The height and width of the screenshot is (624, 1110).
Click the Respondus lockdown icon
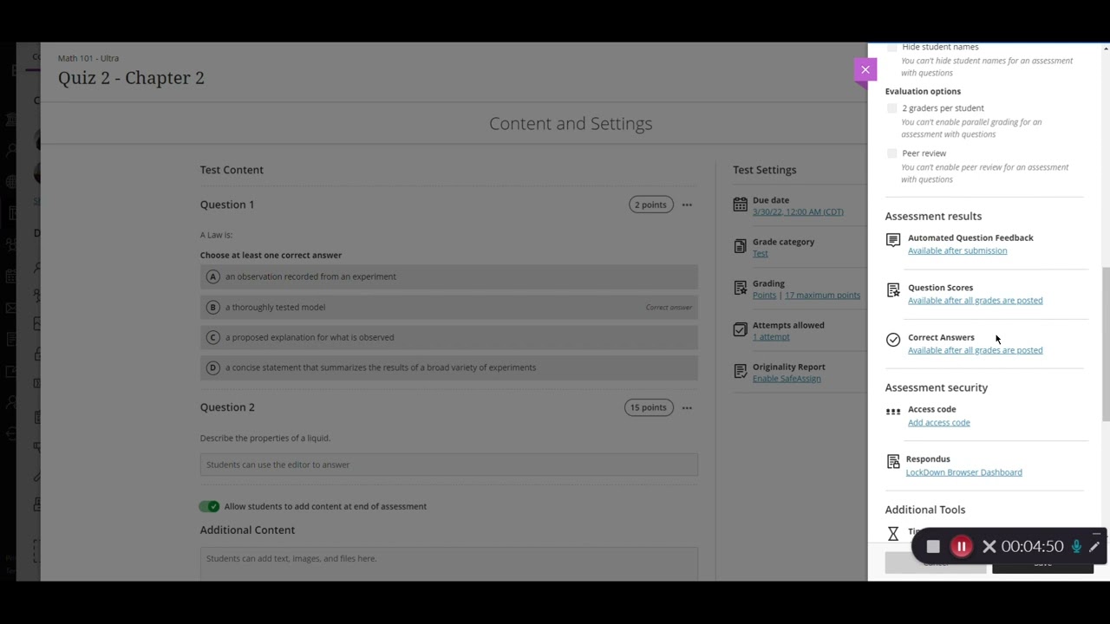point(893,463)
